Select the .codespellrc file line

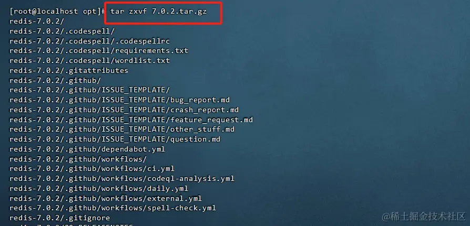click(x=89, y=41)
